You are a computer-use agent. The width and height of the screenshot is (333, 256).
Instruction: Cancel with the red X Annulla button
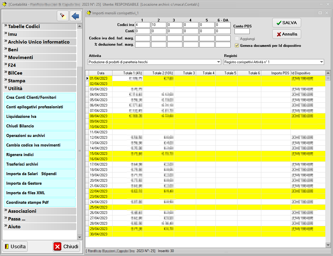tap(287, 34)
